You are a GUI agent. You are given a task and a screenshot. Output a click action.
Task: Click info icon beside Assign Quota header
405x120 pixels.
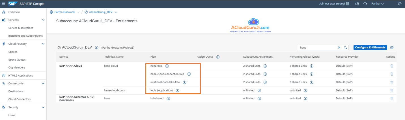point(218,57)
